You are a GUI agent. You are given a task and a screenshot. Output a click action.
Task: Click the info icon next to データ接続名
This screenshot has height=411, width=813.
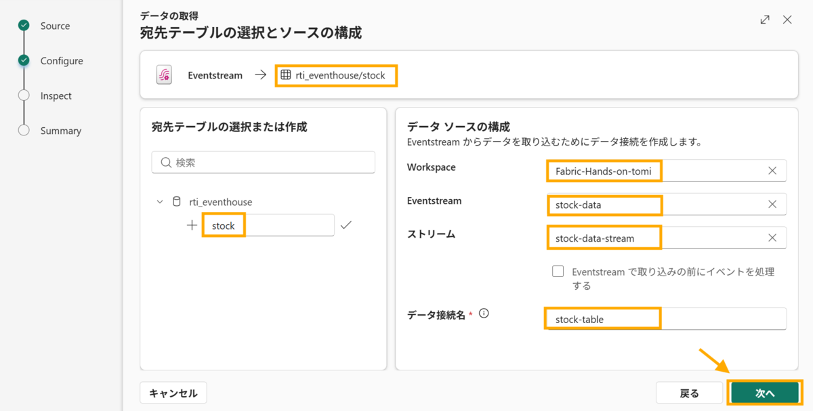point(484,313)
